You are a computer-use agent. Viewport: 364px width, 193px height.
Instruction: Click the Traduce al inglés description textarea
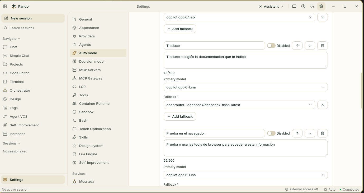[x=245, y=60]
